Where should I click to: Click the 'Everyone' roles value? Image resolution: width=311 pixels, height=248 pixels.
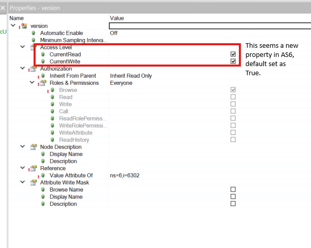point(121,83)
